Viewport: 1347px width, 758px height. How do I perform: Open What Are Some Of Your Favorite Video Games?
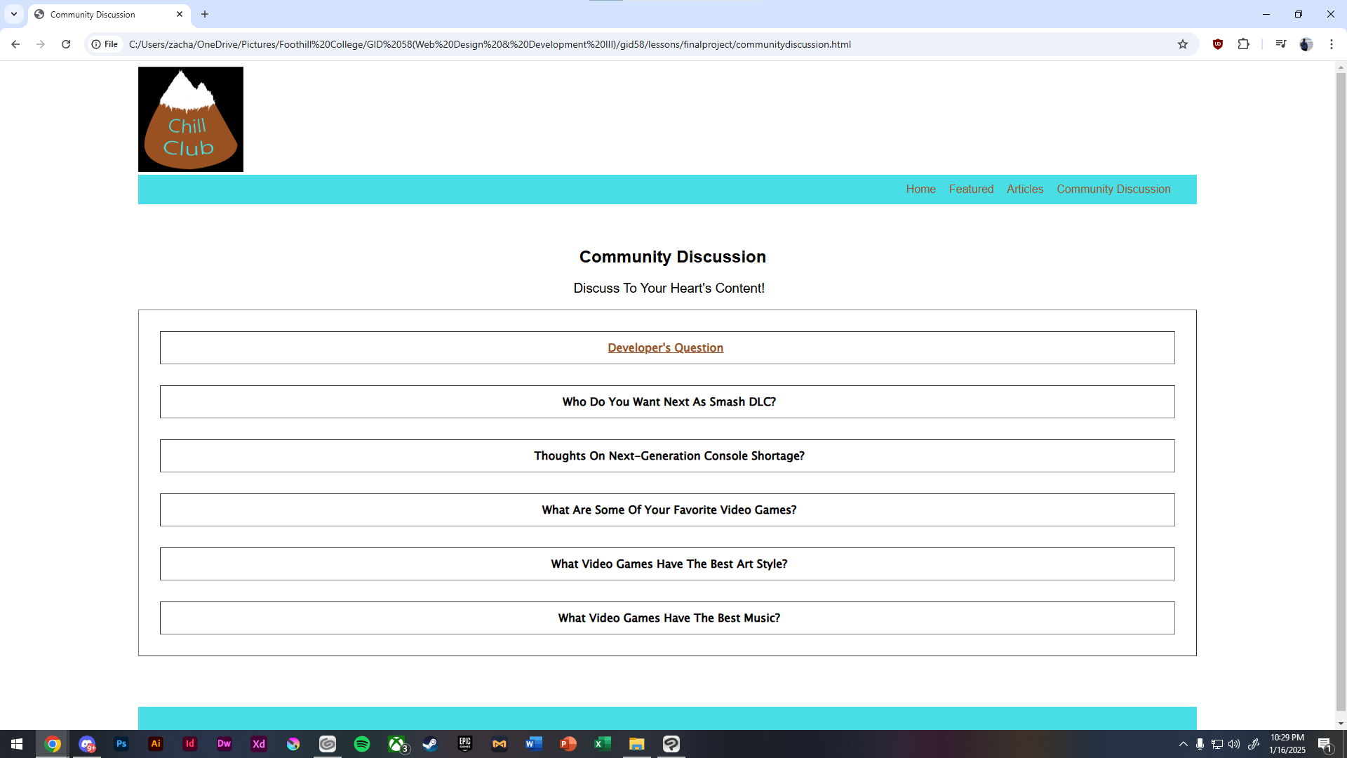pyautogui.click(x=667, y=510)
